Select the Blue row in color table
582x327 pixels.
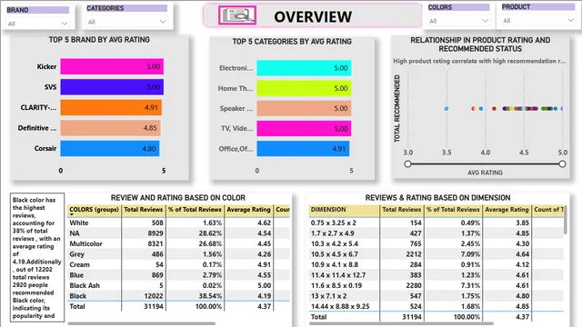(178, 275)
